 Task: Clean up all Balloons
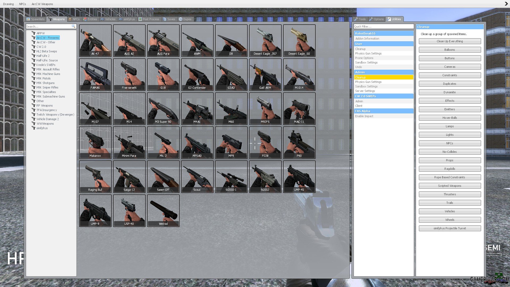pos(450,50)
